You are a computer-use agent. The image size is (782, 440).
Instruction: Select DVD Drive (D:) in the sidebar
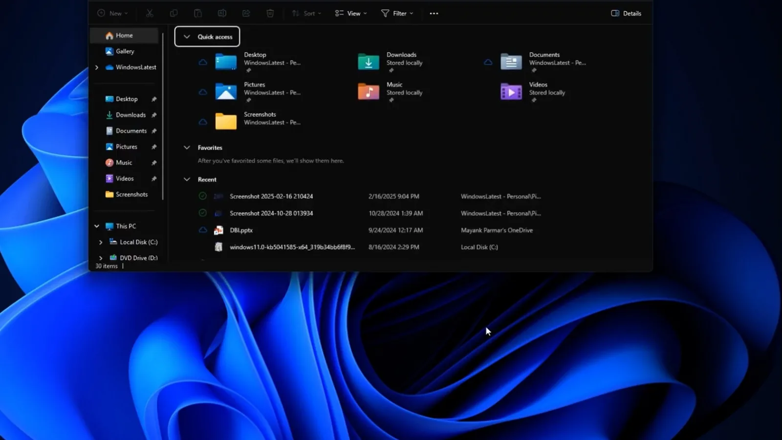click(x=133, y=258)
